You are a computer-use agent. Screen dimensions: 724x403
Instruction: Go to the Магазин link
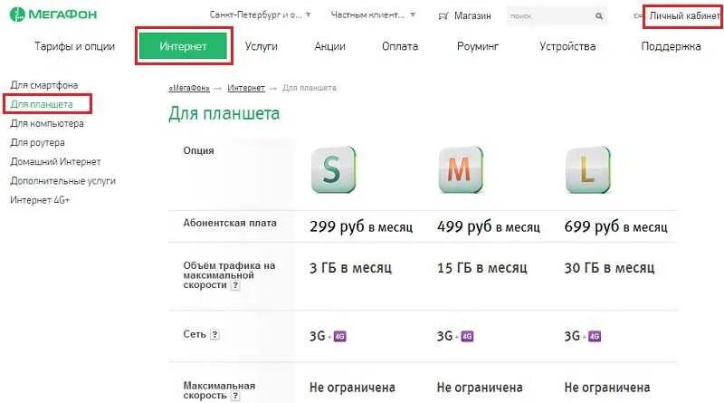click(x=472, y=15)
